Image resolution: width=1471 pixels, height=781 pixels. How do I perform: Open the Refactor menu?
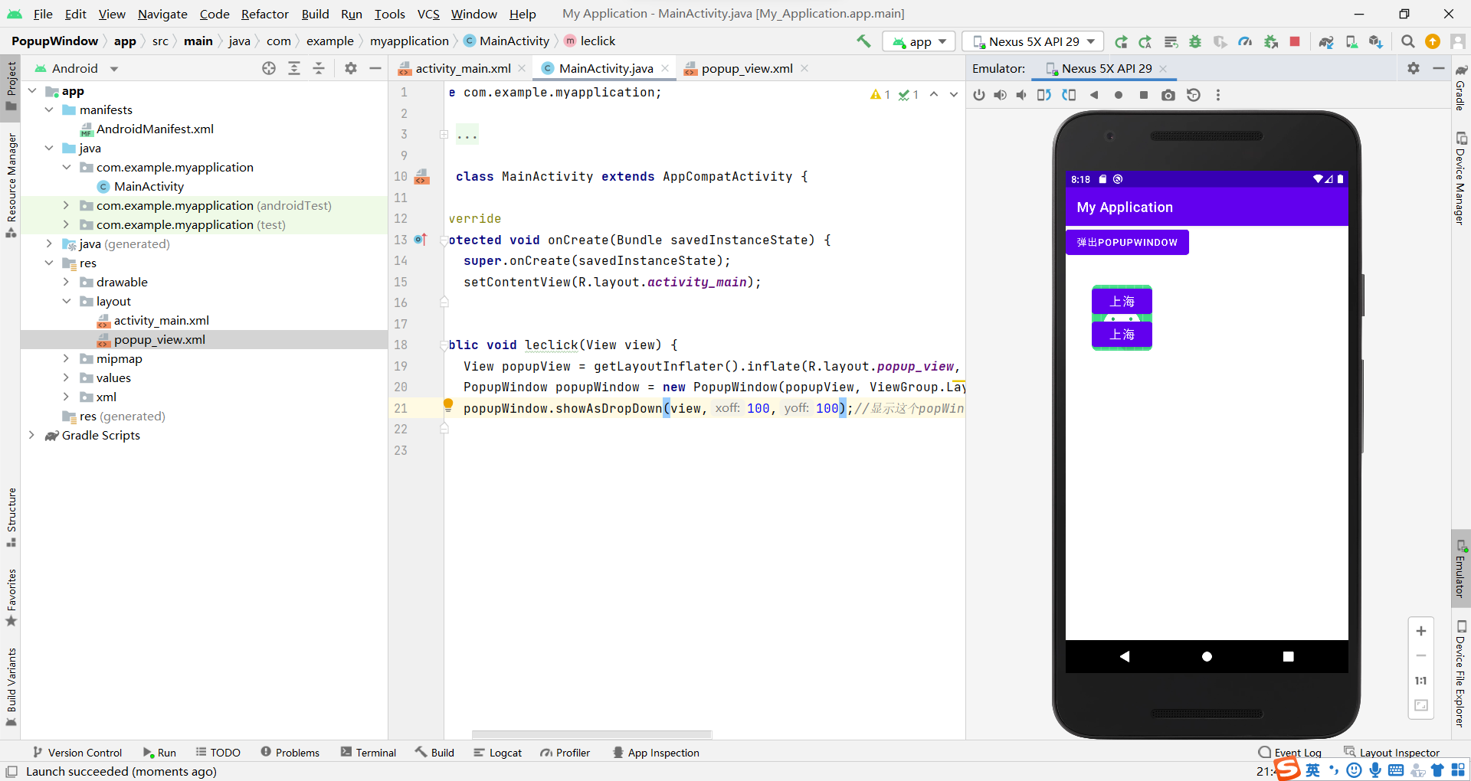(x=264, y=14)
